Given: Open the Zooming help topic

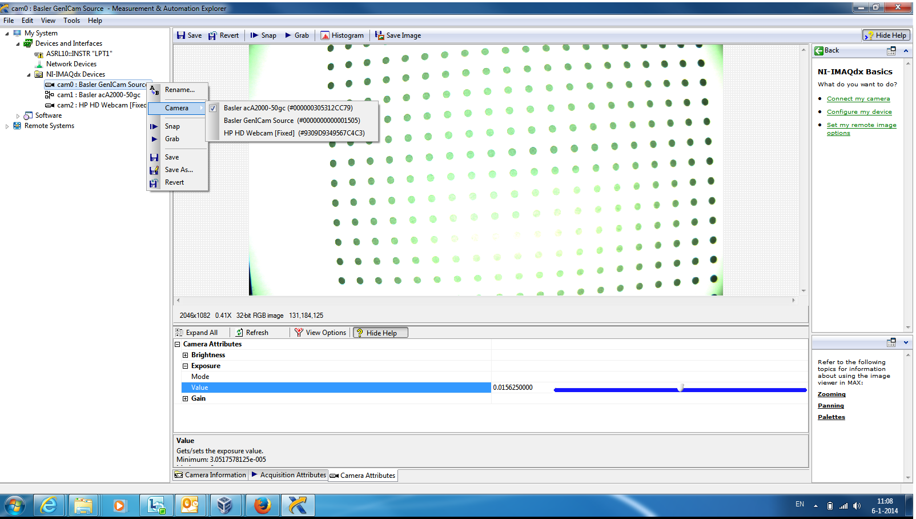Looking at the screenshot, I should click(831, 394).
